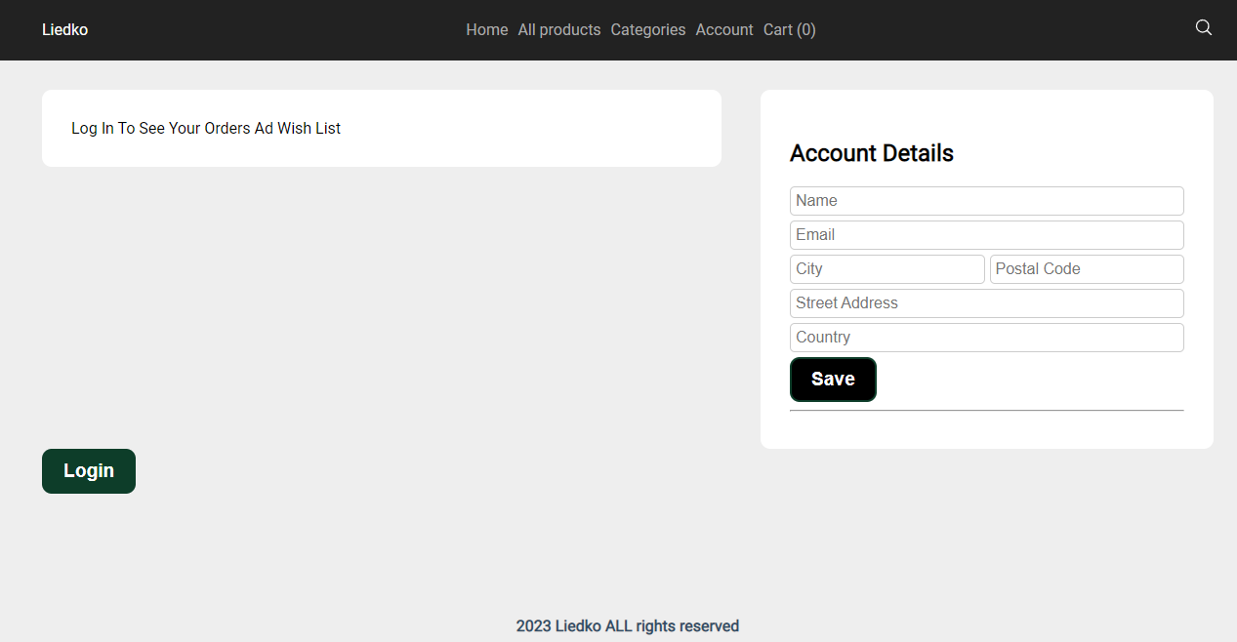Open the Categories nav link
Image resolution: width=1237 pixels, height=642 pixels.
648,30
